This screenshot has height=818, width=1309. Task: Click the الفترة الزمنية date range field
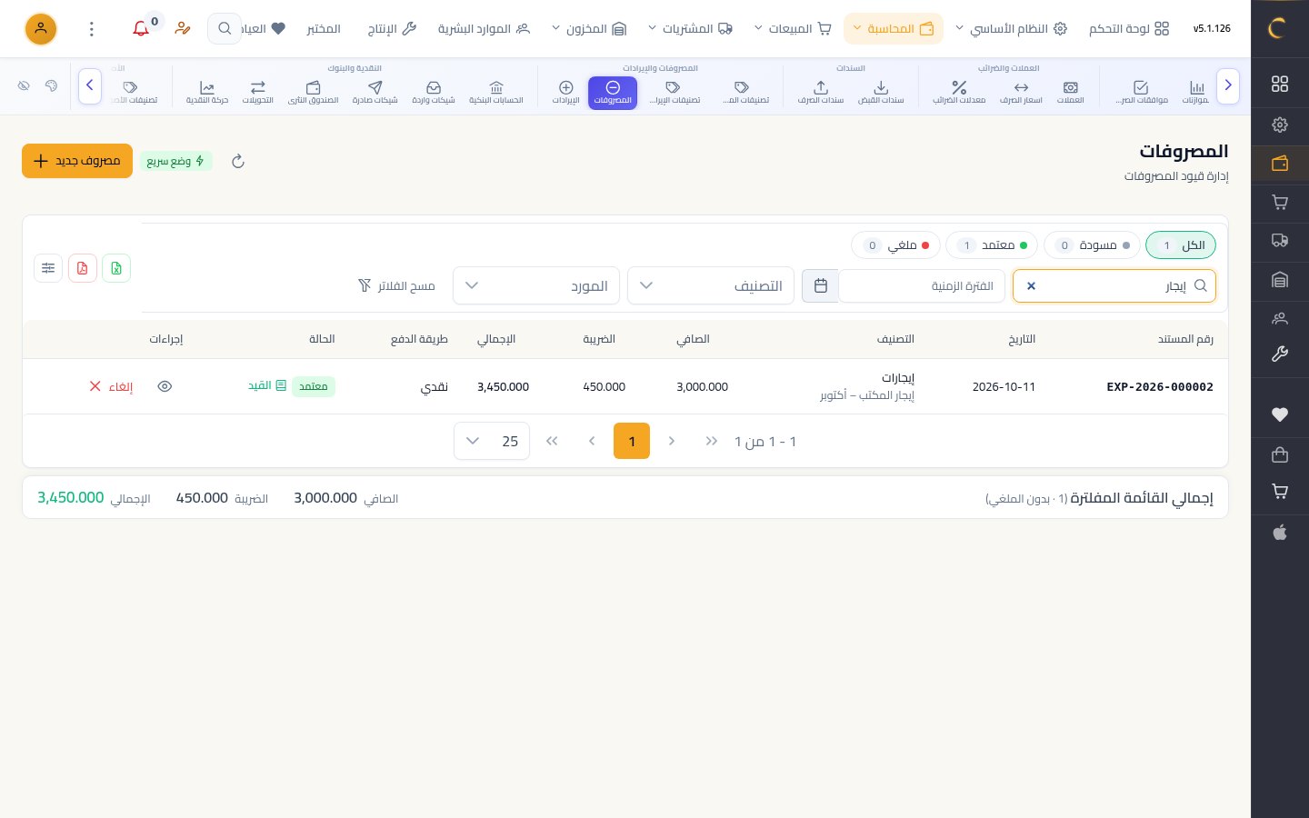click(x=922, y=285)
